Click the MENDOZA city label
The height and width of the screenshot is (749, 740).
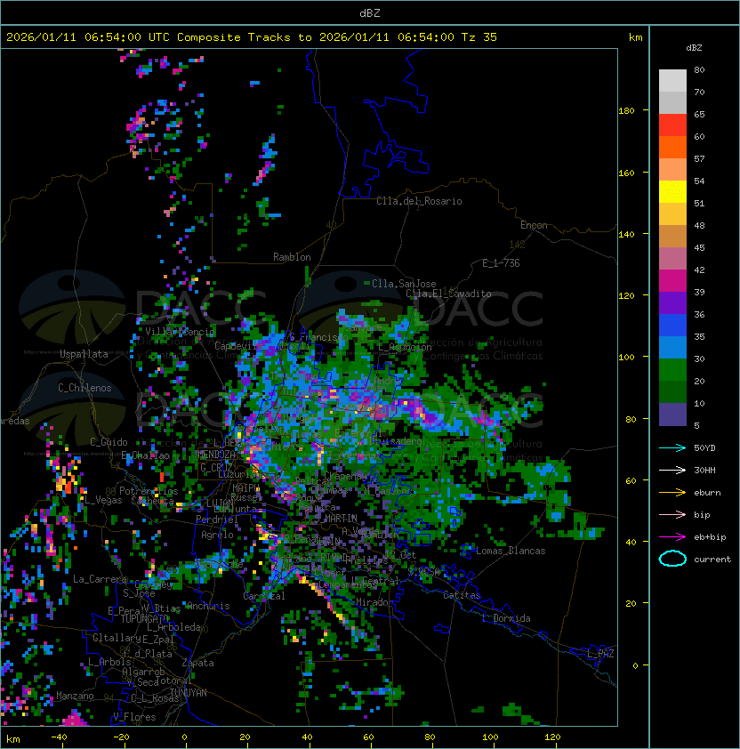(217, 454)
